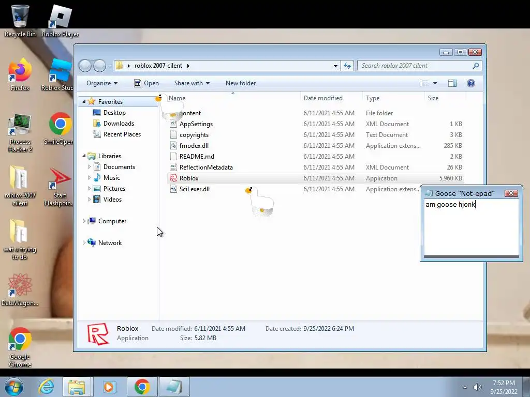Expand the Computer tree node
This screenshot has height=397, width=530.
coord(84,221)
